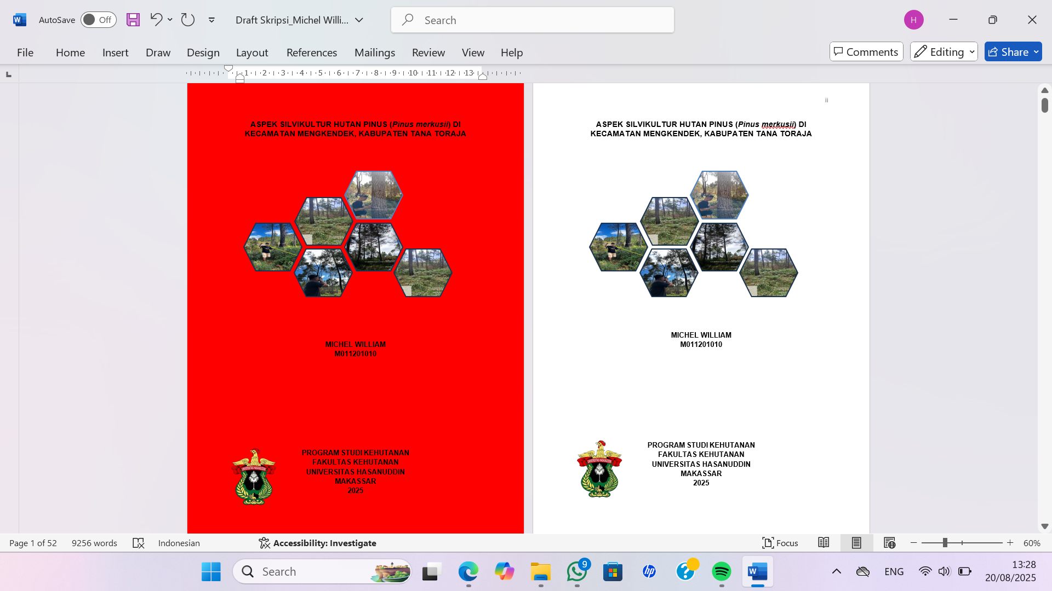1052x591 pixels.
Task: Select the Print Layout view toggle
Action: (x=856, y=543)
